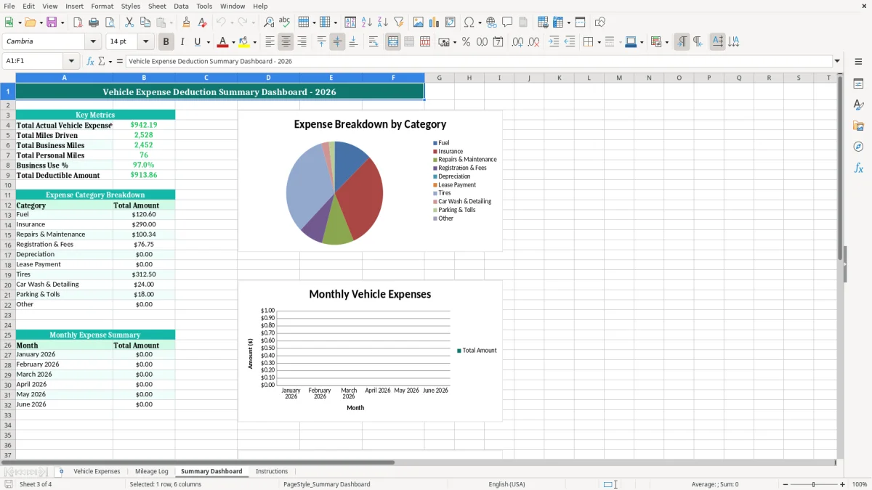Open the Format menu

[x=102, y=6]
